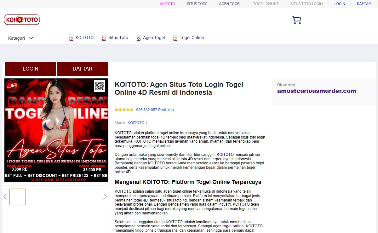378x233 pixels.
Task: Click LOGIN link in top bar
Action: (340, 4)
